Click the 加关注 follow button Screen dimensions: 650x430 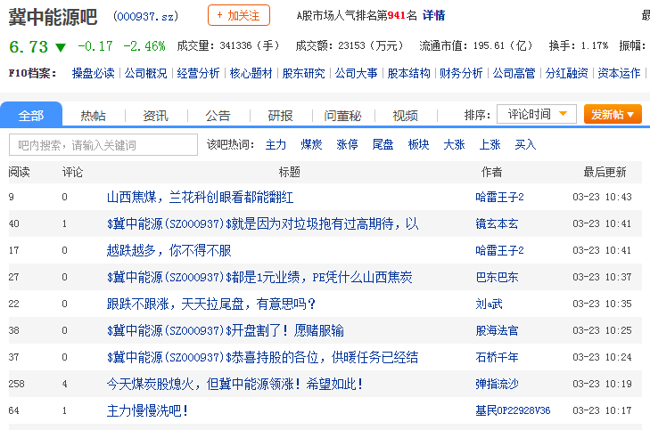[239, 15]
